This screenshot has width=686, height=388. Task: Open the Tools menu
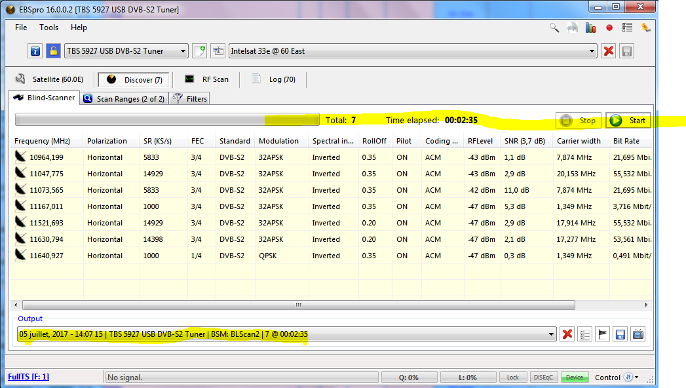point(48,28)
